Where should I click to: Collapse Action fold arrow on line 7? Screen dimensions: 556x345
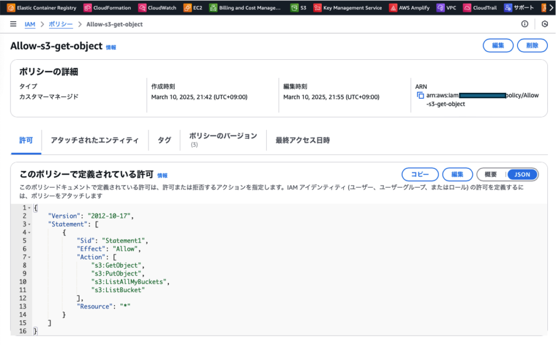point(29,258)
